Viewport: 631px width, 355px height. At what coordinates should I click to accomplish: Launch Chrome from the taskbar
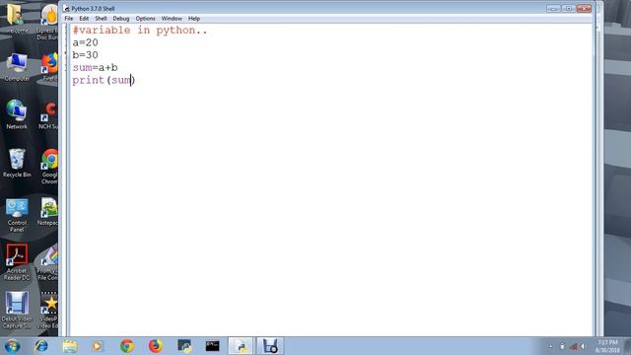click(x=127, y=346)
